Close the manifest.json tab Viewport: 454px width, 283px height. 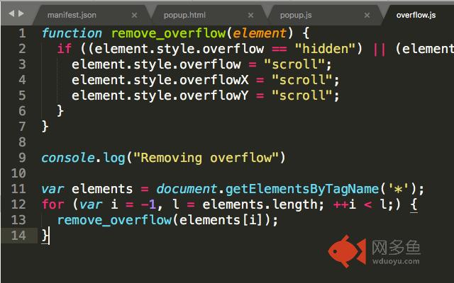click(x=134, y=15)
